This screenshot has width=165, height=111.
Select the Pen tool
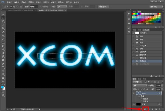point(3,64)
